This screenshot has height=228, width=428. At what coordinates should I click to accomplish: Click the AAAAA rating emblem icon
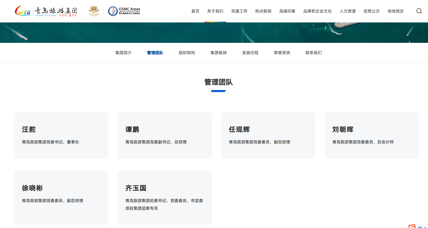[94, 11]
